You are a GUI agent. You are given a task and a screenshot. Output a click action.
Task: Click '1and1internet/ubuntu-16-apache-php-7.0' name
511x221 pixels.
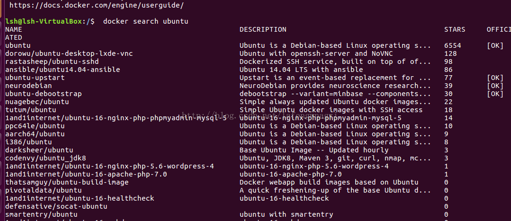86,175
